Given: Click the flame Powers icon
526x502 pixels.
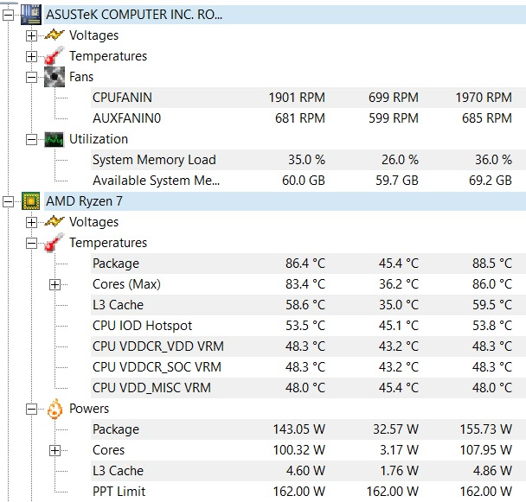Looking at the screenshot, I should pos(55,409).
